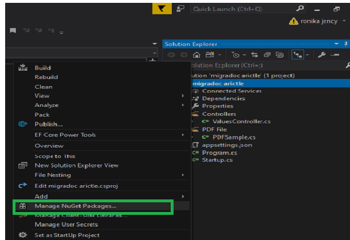The height and width of the screenshot is (240, 350).
Task: Click the feedback icon beside Quick Launch
Action: point(180,9)
